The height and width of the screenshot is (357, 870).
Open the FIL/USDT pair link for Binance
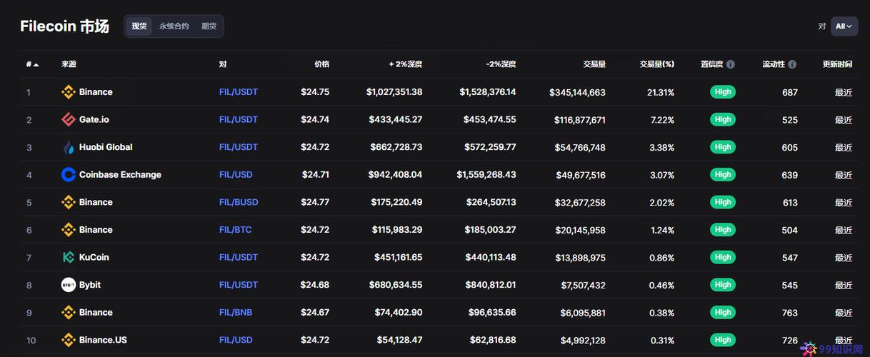click(239, 92)
